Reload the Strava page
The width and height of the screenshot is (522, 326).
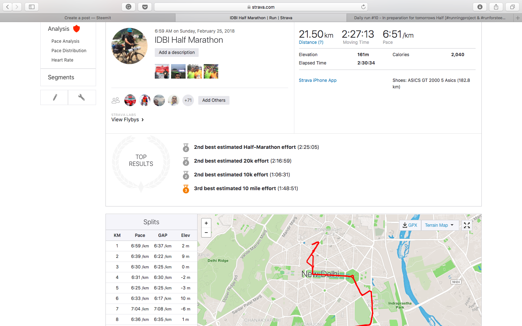(x=363, y=7)
